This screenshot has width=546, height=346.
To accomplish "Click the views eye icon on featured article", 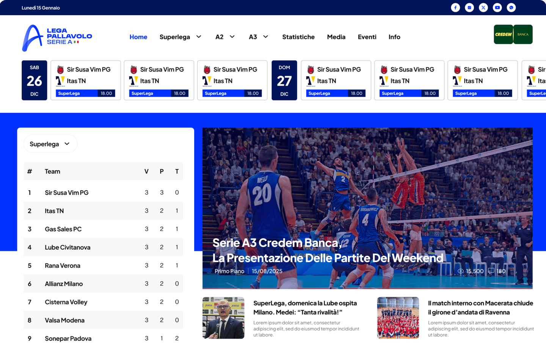I will (461, 271).
